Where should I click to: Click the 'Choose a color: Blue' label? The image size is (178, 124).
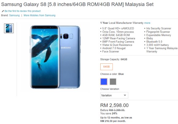(x=112, y=74)
